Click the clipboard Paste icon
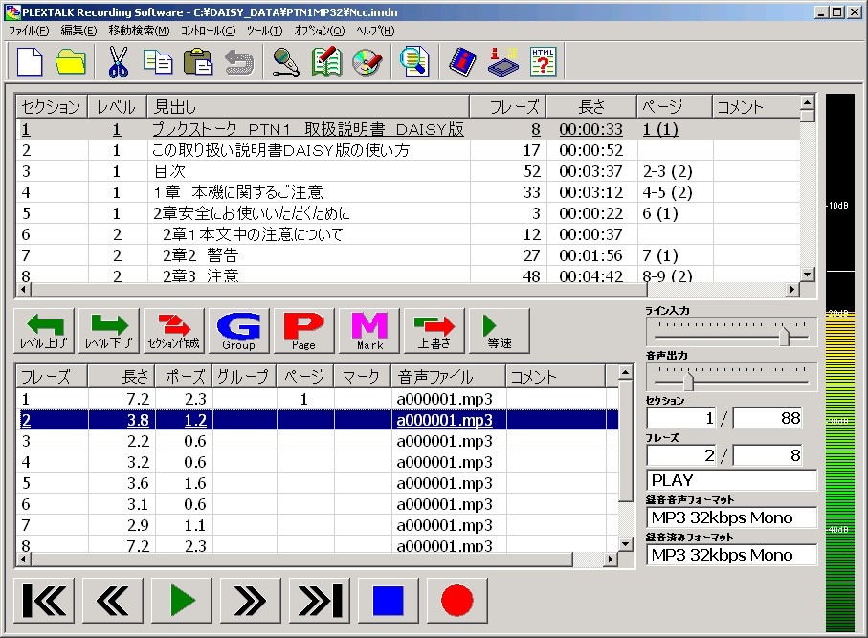Image resolution: width=868 pixels, height=638 pixels. (x=197, y=62)
